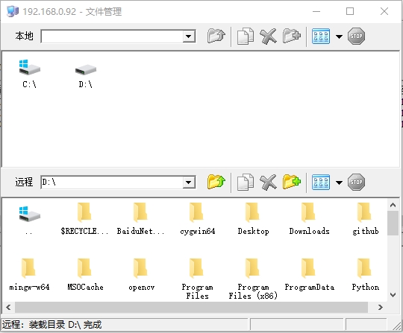Screen dimensions: 403x333
Task: Go up one folder in remote pane toolbar
Action: click(216, 182)
